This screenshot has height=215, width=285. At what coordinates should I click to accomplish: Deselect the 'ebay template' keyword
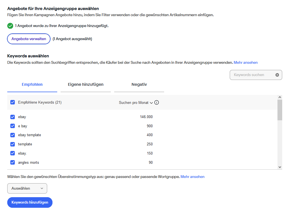[x=13, y=135]
